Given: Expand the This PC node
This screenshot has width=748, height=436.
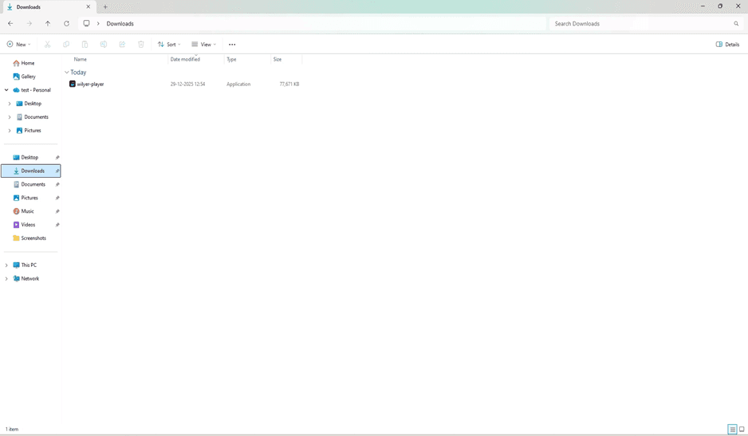Looking at the screenshot, I should coord(6,265).
